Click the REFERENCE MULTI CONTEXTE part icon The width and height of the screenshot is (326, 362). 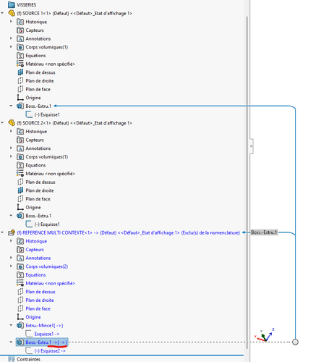(x=12, y=232)
